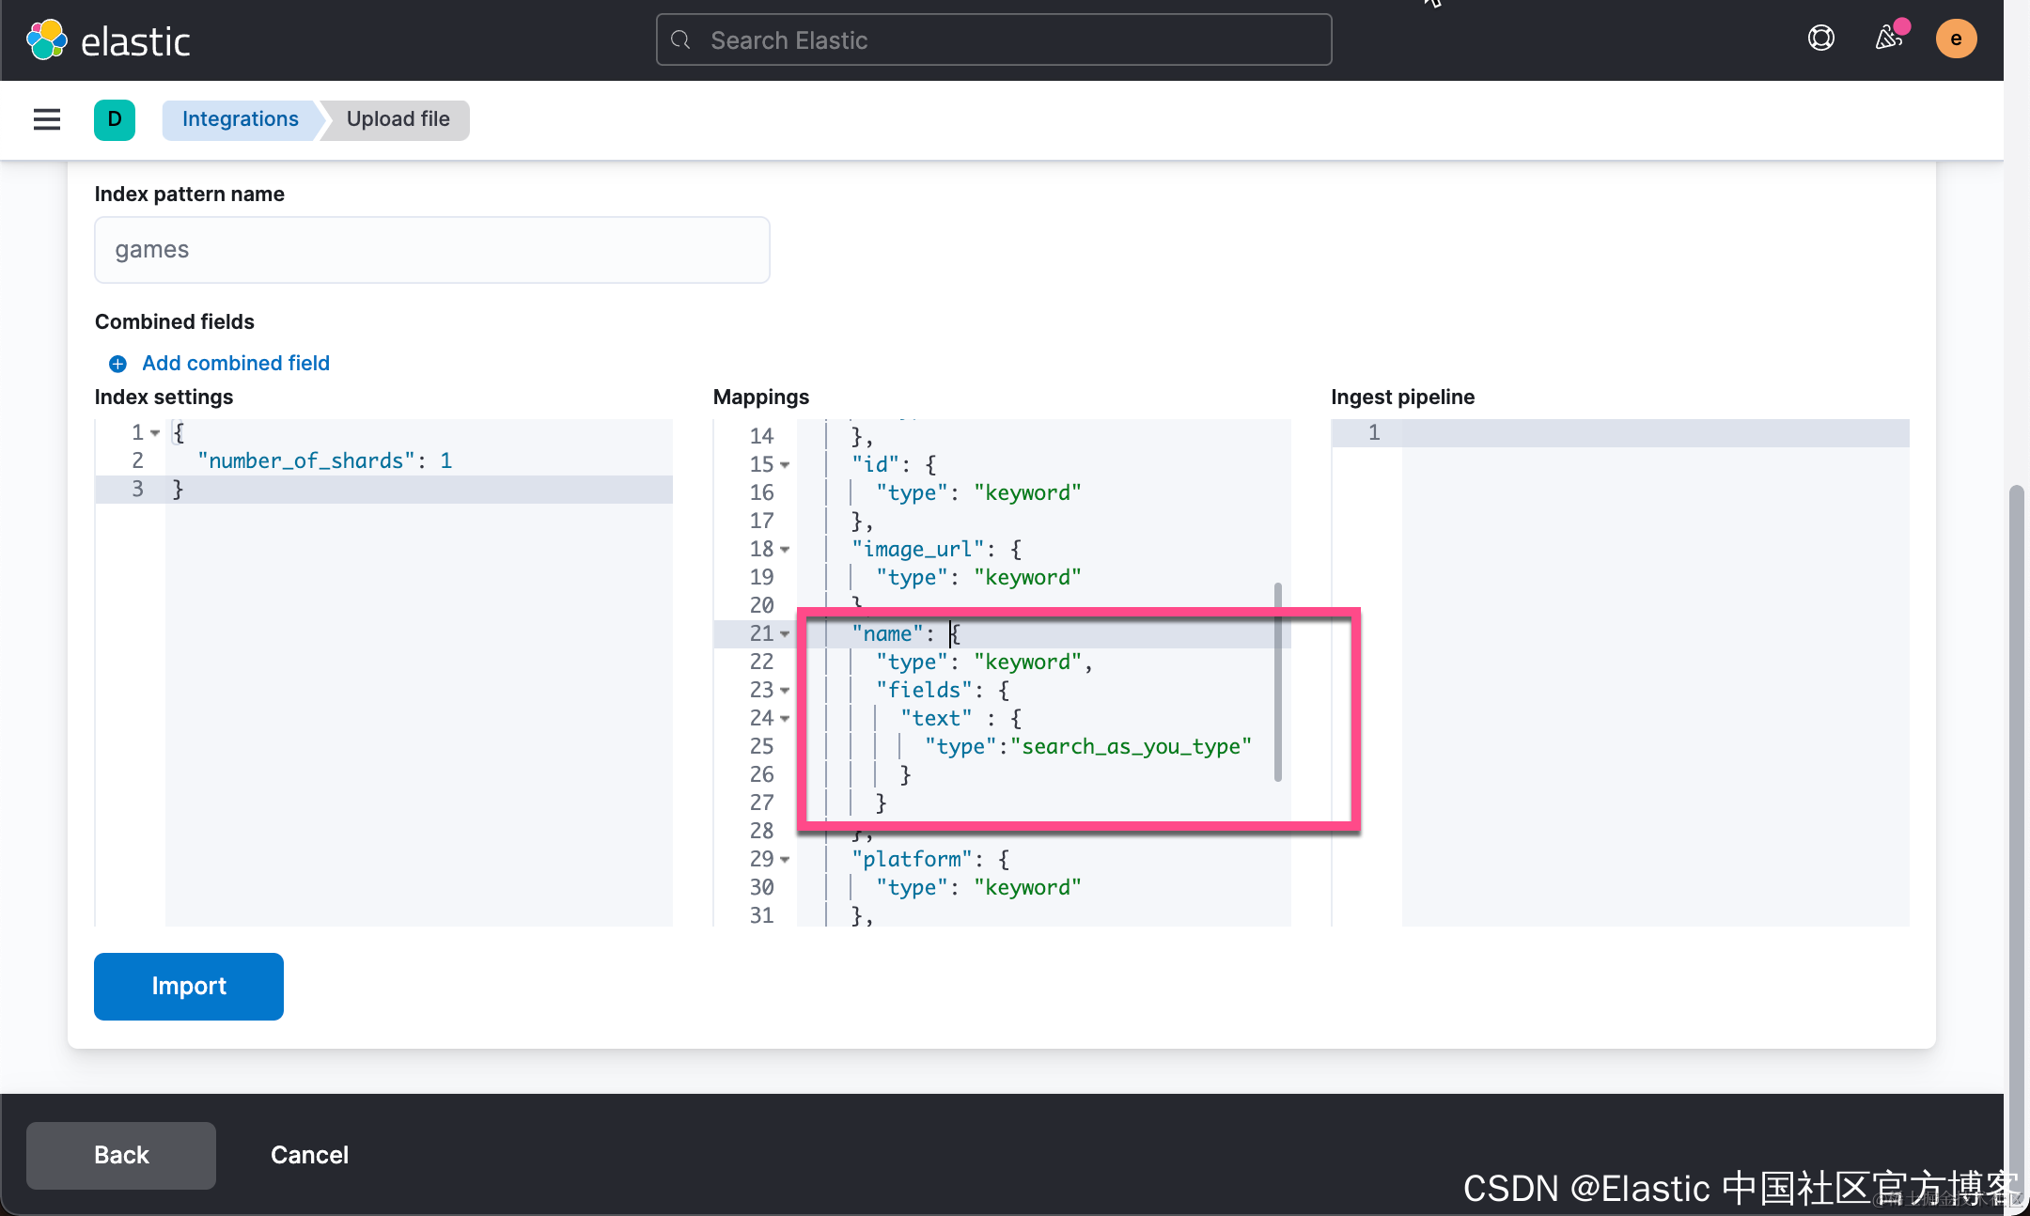Screen dimensions: 2030x1216
Task: Open the hamburger navigation menu
Action: click(x=47, y=119)
